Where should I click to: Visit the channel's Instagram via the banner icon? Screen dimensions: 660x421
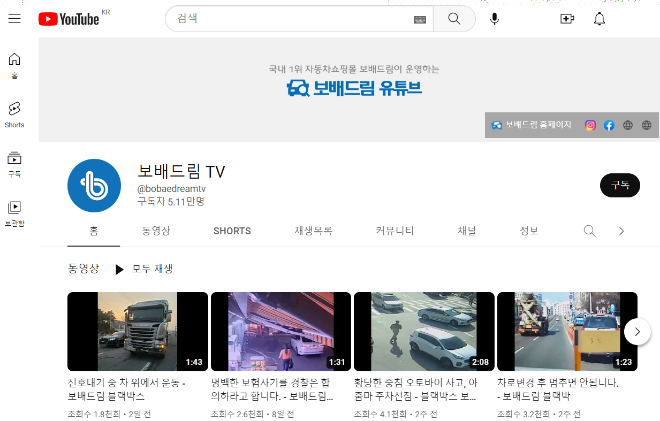coord(590,125)
